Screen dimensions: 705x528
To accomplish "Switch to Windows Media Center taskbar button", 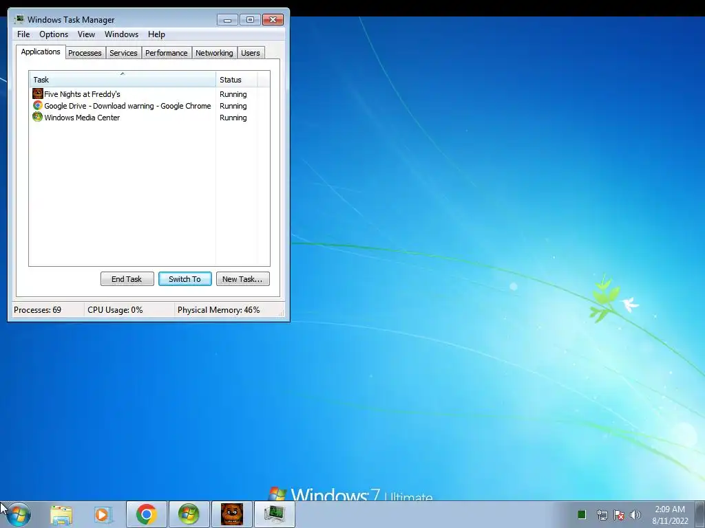I will click(x=189, y=514).
